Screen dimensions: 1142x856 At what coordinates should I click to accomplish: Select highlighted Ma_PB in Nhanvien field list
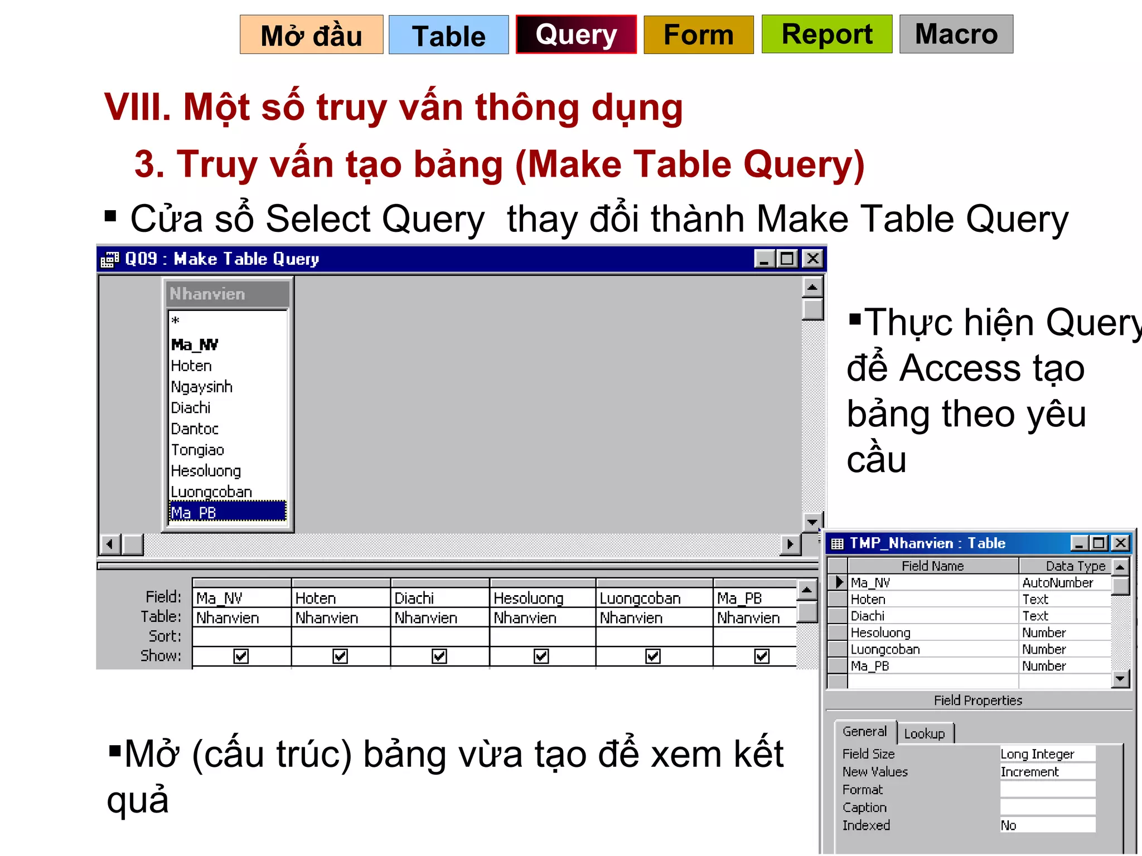click(228, 512)
